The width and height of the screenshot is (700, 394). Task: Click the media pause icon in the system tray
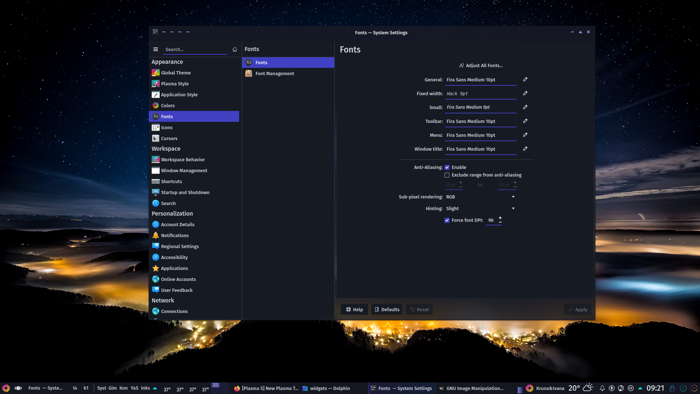coord(631,388)
